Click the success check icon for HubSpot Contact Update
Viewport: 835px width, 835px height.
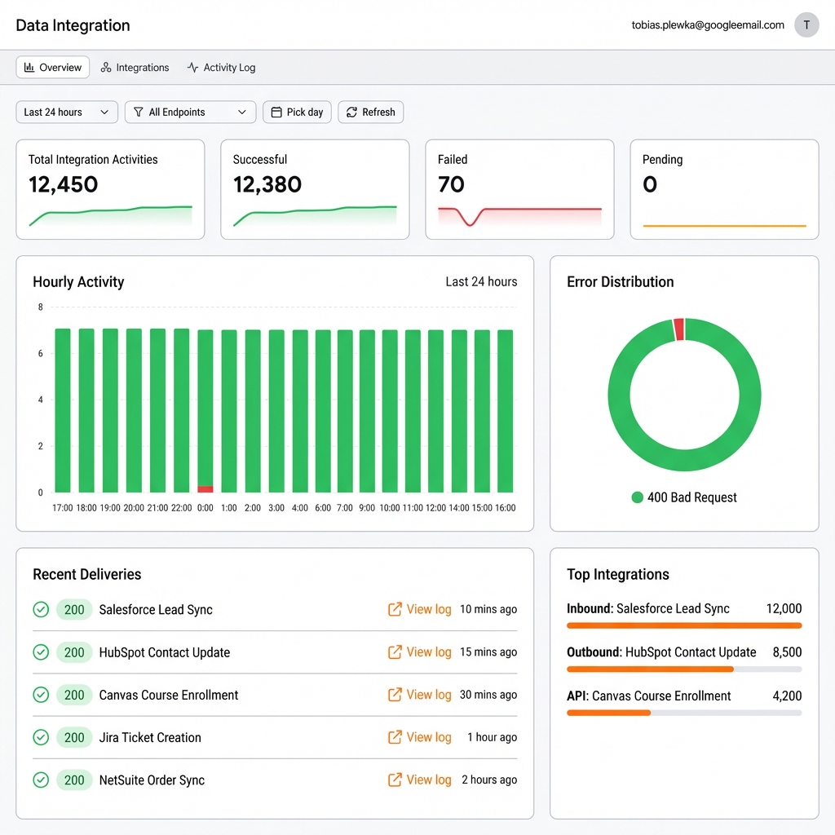(41, 652)
